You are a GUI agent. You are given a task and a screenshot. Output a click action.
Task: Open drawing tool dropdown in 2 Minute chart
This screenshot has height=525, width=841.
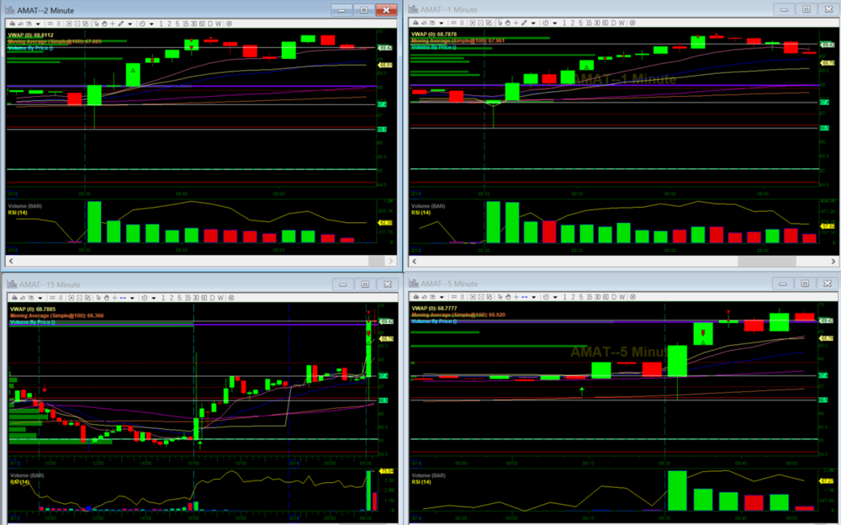(130, 24)
